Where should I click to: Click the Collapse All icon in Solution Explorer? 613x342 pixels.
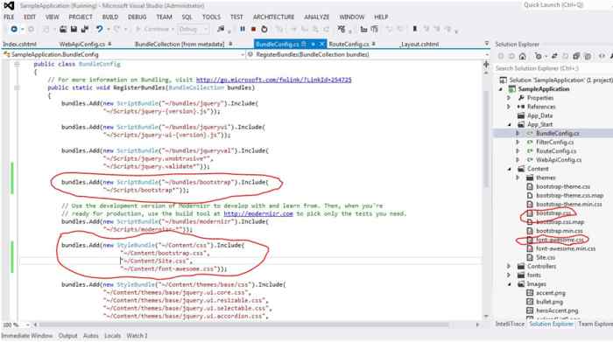point(576,57)
